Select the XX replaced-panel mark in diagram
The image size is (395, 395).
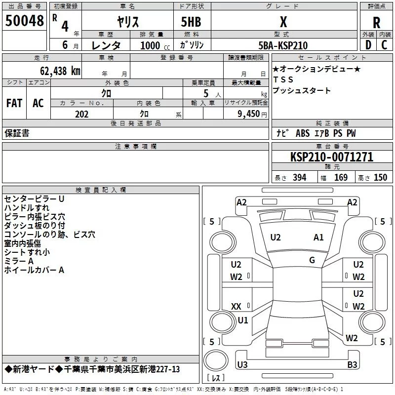(x=236, y=307)
